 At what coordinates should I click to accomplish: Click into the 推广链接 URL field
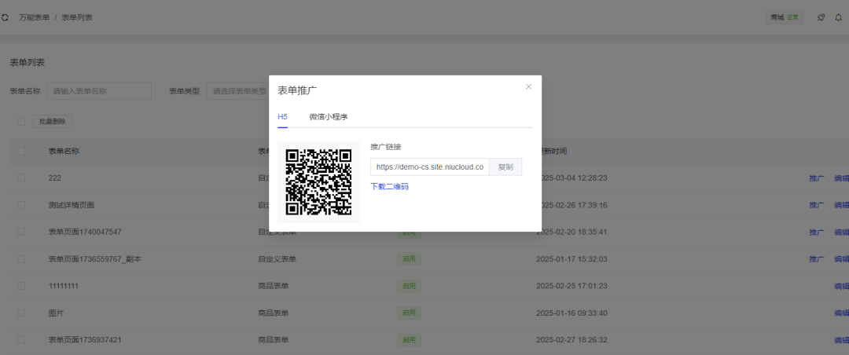[430, 167]
